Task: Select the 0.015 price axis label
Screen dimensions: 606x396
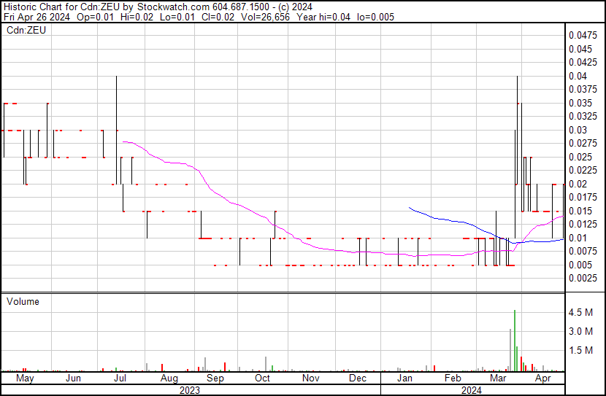Action: [x=580, y=211]
